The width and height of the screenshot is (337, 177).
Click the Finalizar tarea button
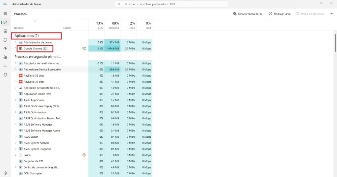tap(279, 14)
